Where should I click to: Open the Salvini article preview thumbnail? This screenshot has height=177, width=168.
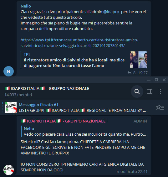pyautogui.click(x=139, y=60)
